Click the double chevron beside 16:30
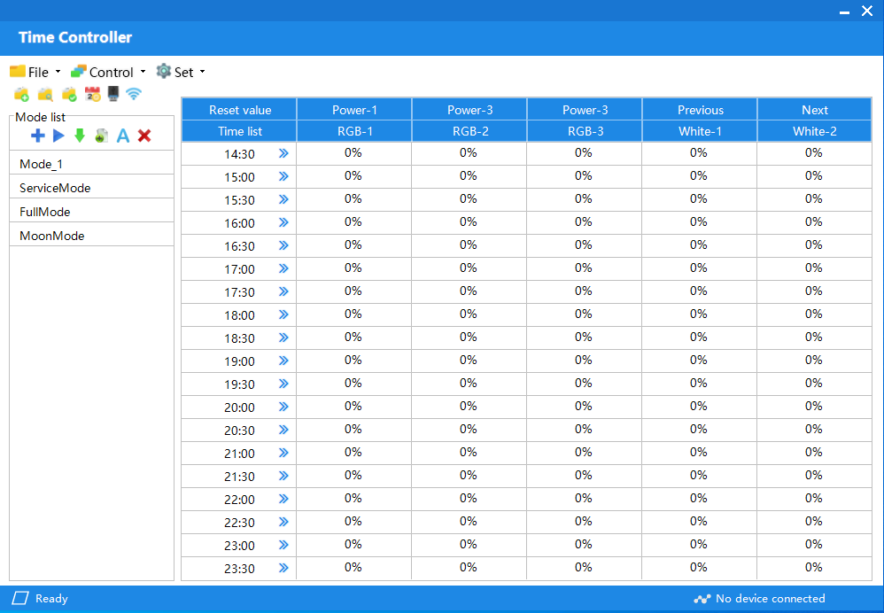 [283, 246]
